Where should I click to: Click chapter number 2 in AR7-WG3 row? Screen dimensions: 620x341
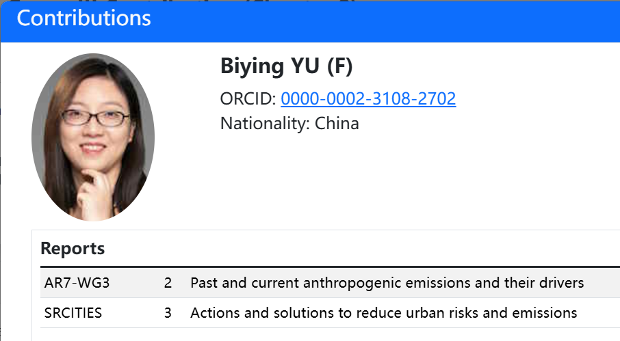[x=168, y=283]
